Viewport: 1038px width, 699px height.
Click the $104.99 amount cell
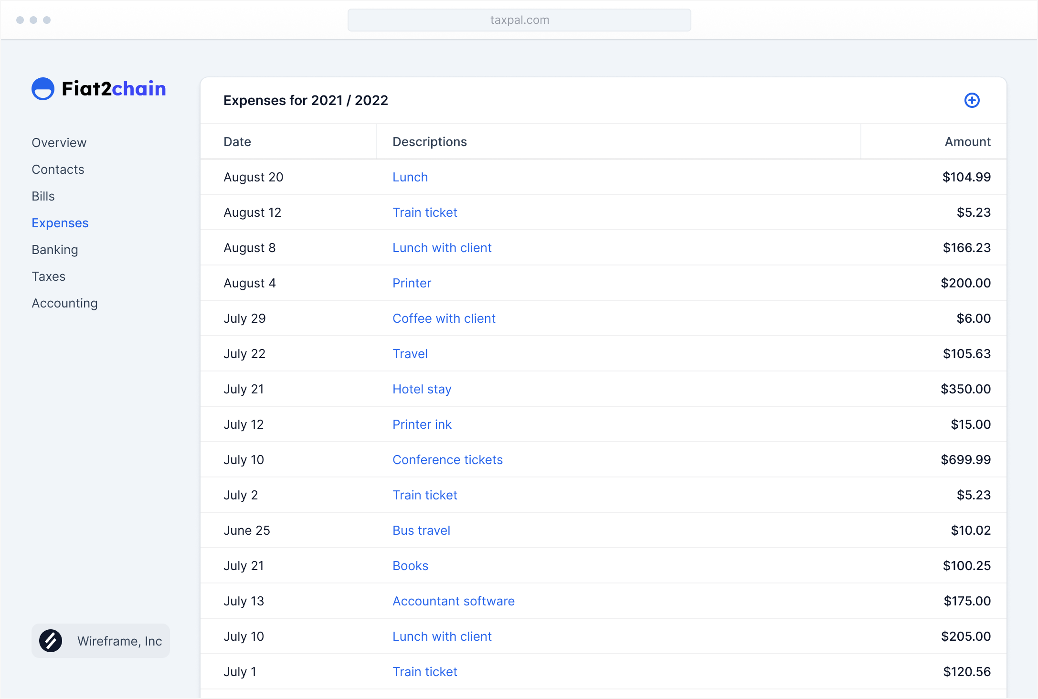[967, 177]
